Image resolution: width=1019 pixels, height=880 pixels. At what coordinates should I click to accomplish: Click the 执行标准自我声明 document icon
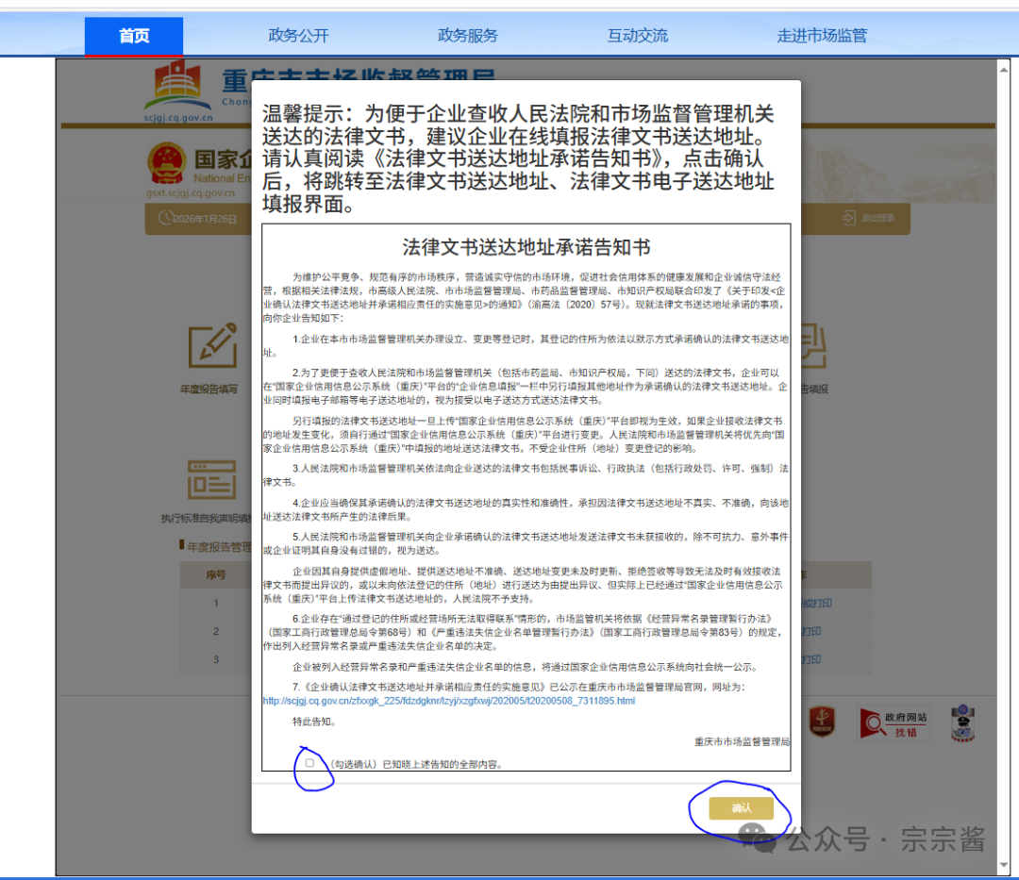211,481
